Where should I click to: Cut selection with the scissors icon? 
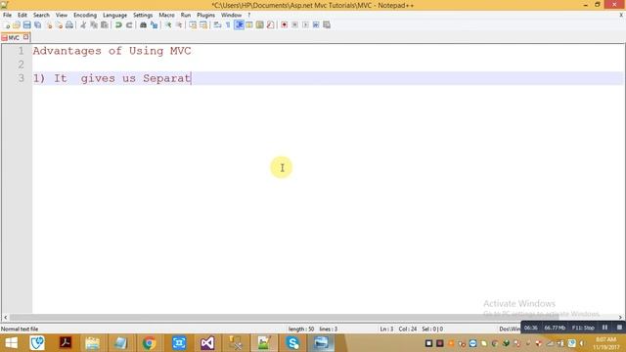pos(83,24)
